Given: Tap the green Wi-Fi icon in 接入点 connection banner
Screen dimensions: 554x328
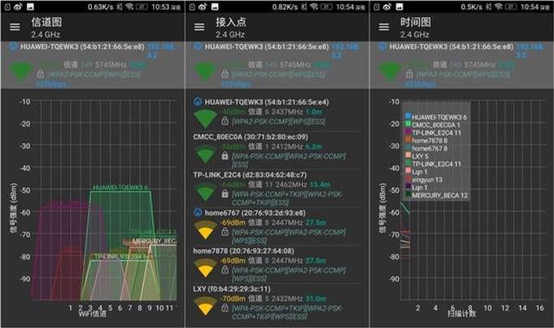Looking at the screenshot, I should 206,72.
